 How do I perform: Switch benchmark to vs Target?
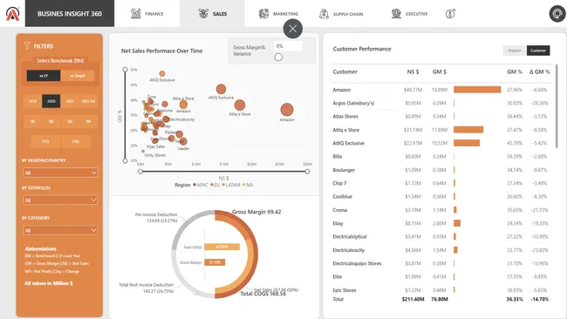pos(78,76)
